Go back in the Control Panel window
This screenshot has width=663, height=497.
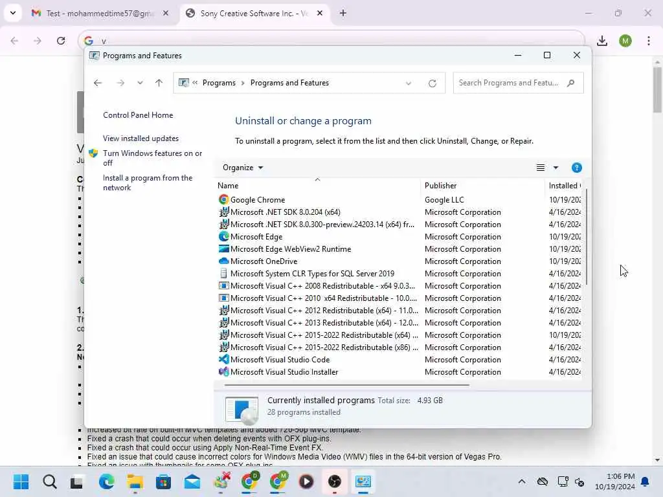[x=98, y=83]
